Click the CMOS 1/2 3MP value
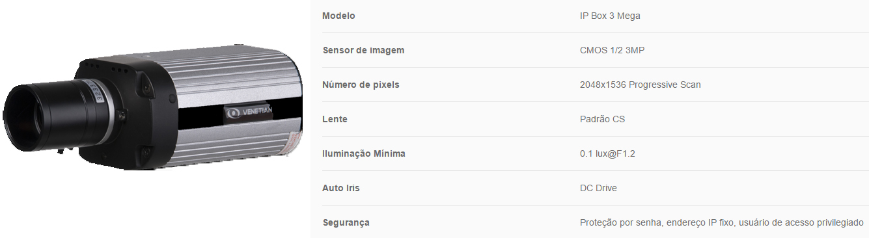Image resolution: width=869 pixels, height=238 pixels. tap(612, 50)
